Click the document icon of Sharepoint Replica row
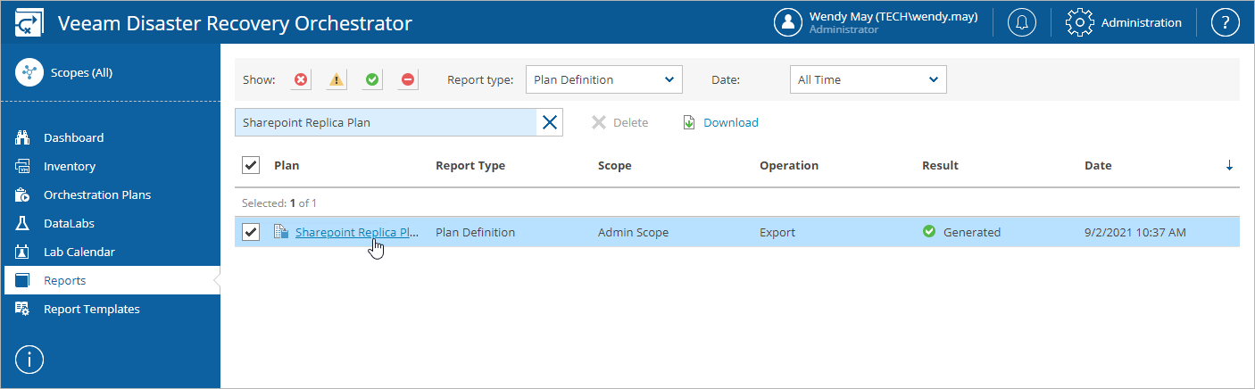1255x389 pixels. point(281,232)
